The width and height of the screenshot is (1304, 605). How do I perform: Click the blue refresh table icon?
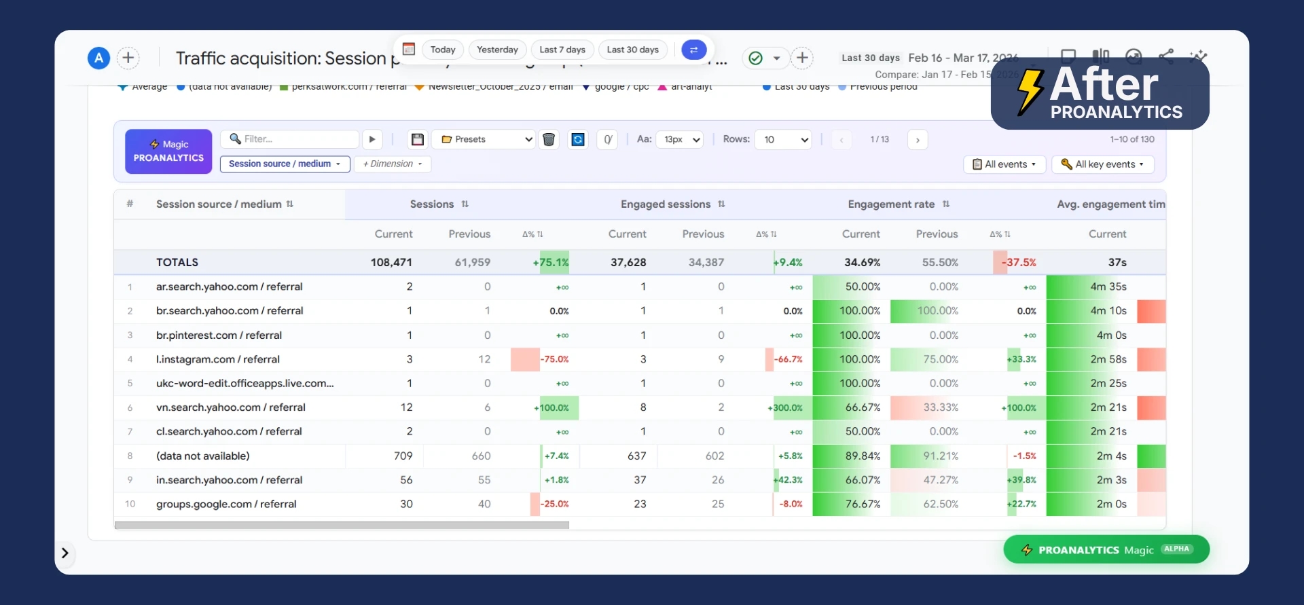coord(578,139)
